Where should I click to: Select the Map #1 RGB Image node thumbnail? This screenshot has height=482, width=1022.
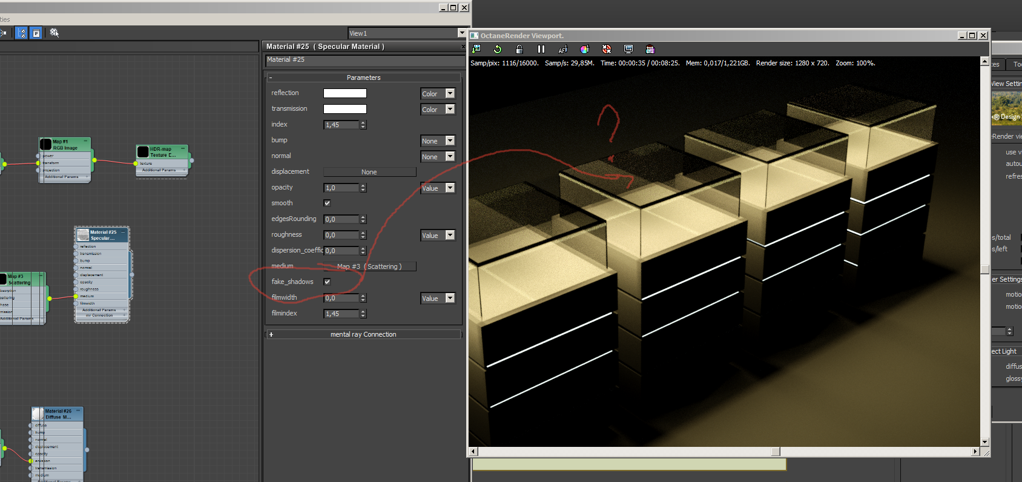tap(45, 144)
